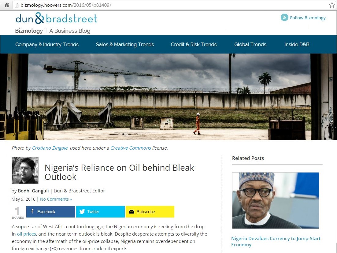
Task: Open Inside D&B menu
Action: (297, 44)
